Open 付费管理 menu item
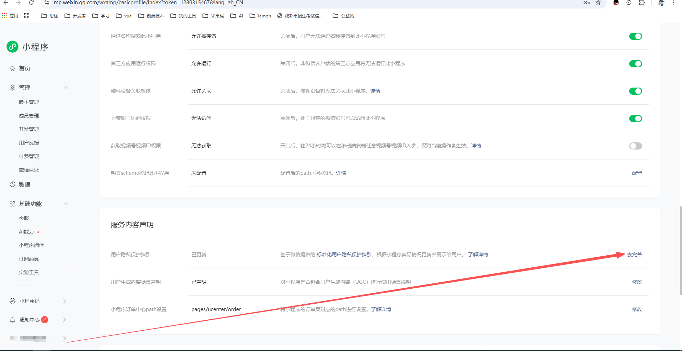 pos(29,156)
